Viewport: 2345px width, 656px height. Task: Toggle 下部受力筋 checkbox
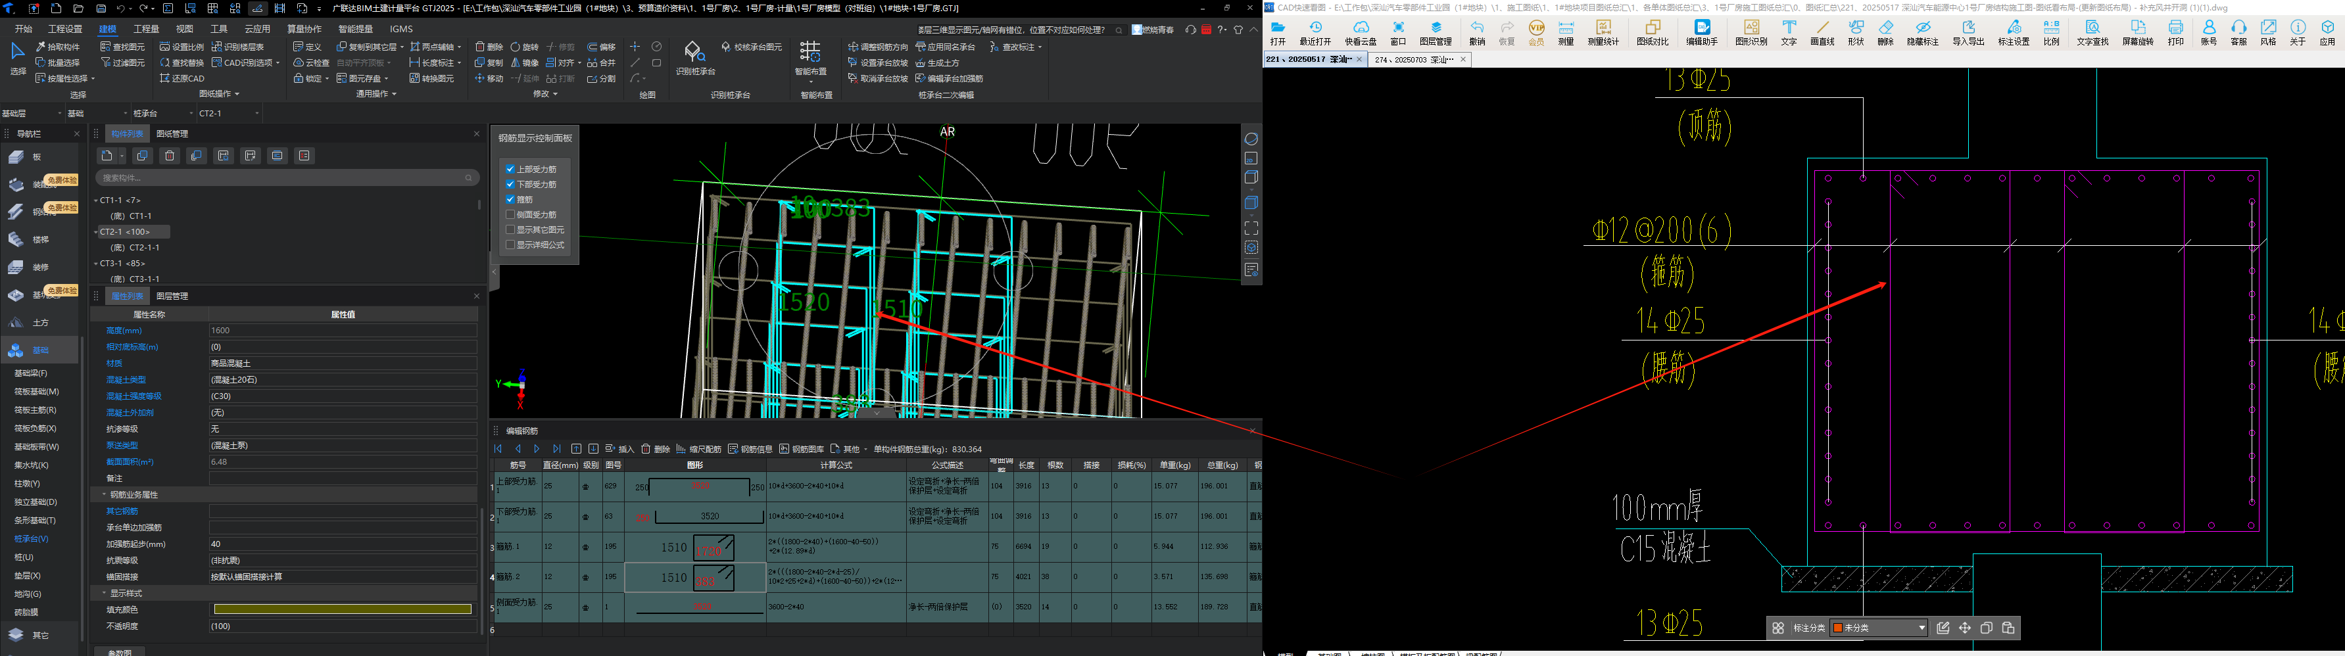[511, 184]
